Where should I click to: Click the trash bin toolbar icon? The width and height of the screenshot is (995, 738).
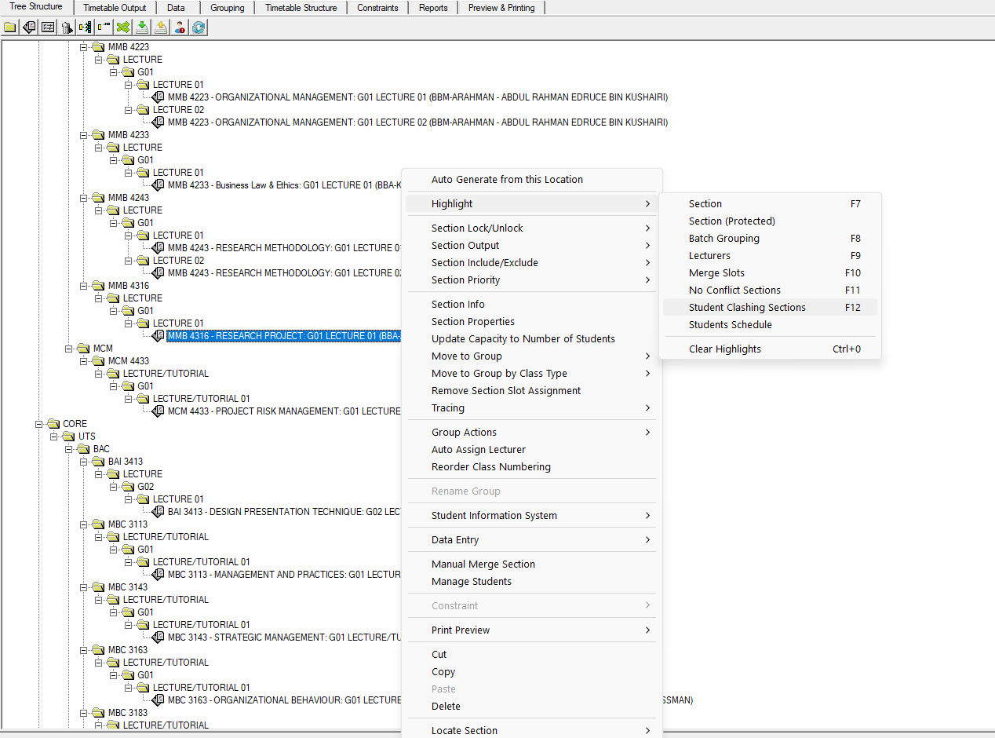pos(67,27)
